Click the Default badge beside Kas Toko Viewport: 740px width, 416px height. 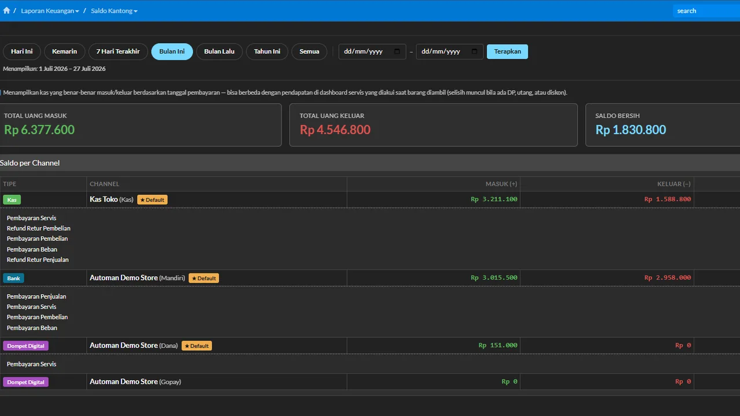pos(153,199)
